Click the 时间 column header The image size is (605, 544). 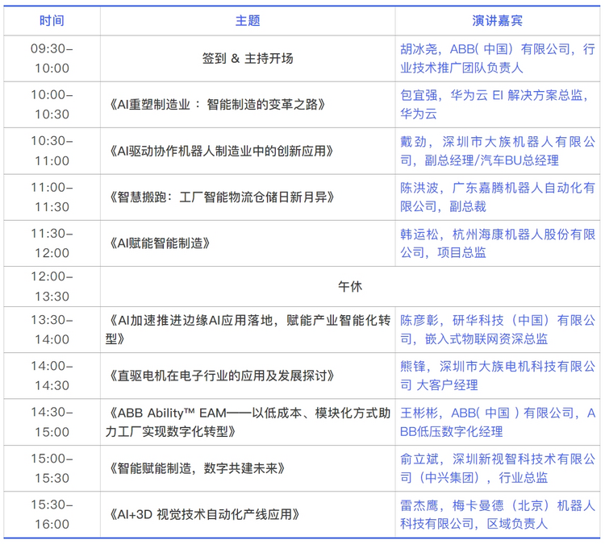tap(52, 20)
